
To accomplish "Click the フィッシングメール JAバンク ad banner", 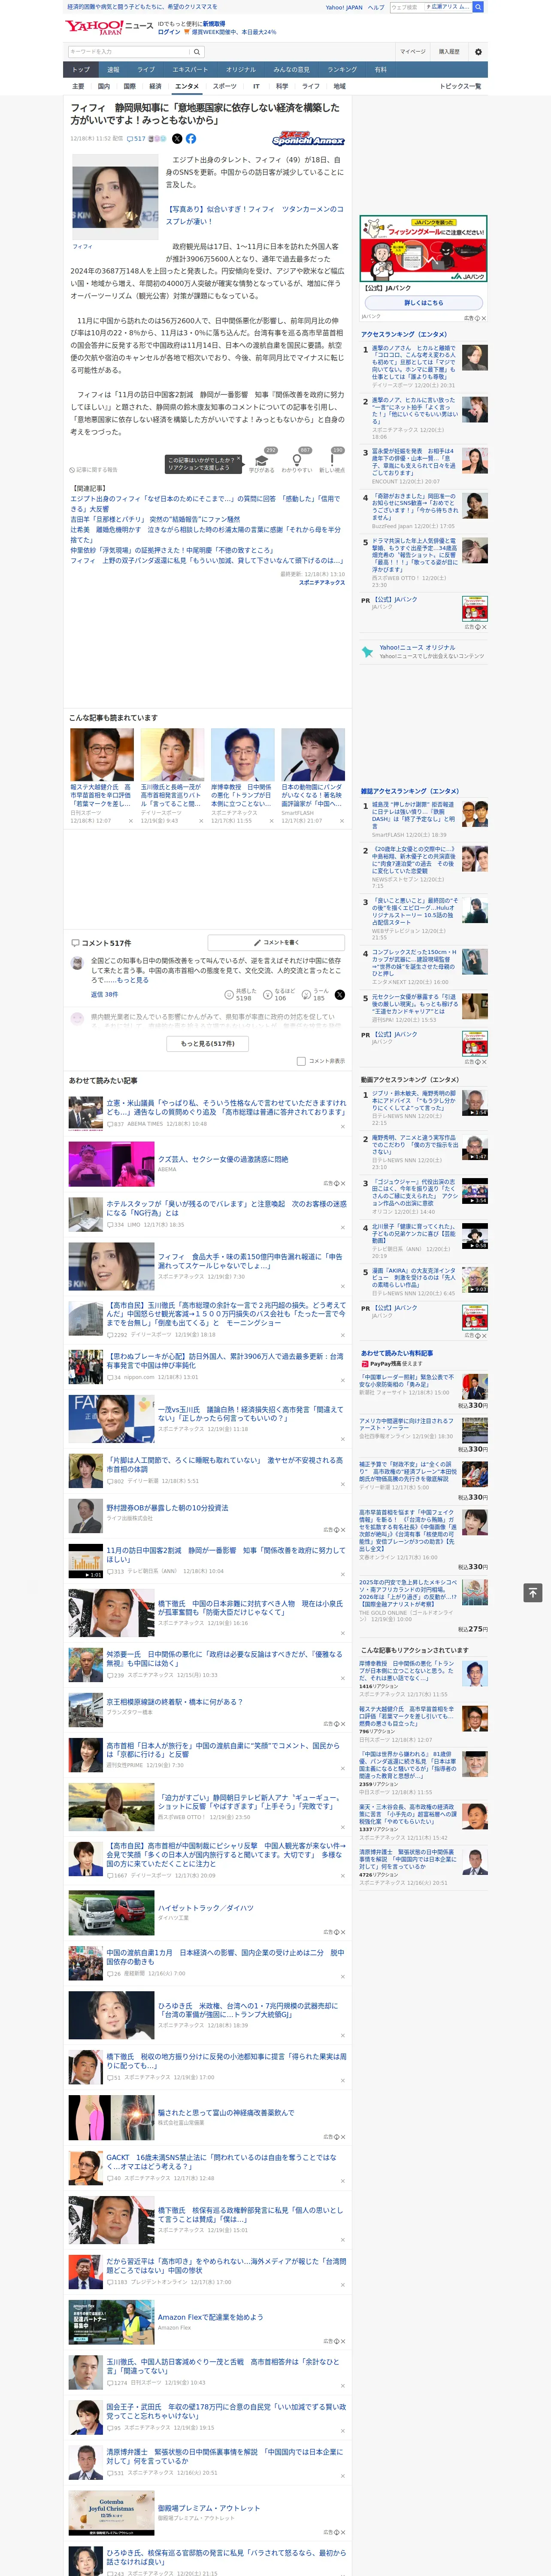I will (x=424, y=249).
